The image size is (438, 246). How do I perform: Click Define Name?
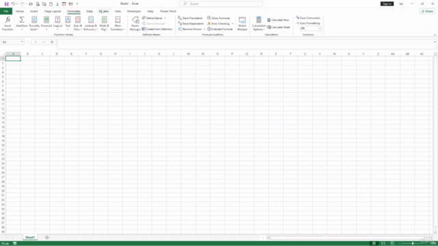click(x=152, y=18)
